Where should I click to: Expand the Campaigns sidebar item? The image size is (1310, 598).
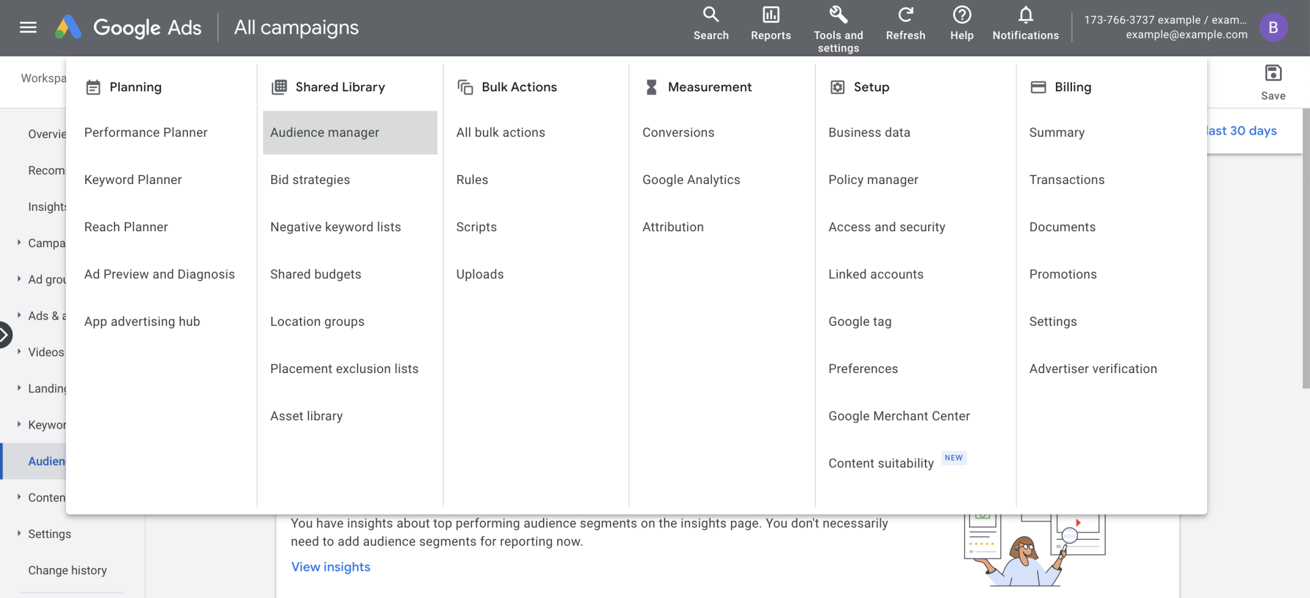(x=19, y=243)
